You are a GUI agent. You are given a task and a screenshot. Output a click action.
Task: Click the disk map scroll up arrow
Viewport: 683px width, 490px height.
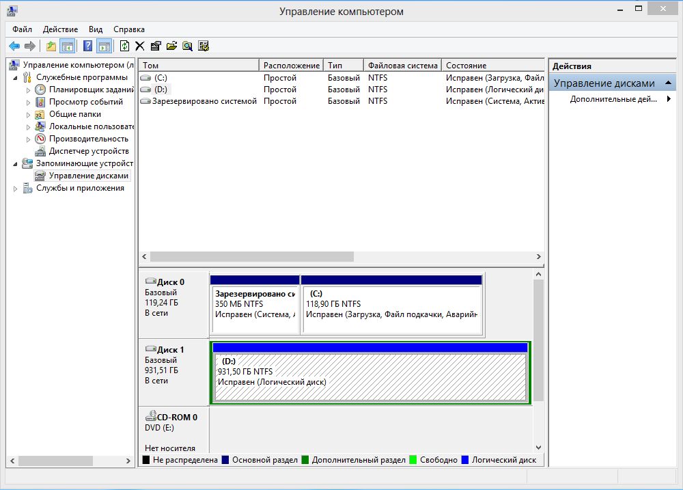[538, 274]
